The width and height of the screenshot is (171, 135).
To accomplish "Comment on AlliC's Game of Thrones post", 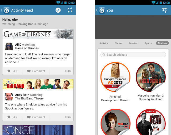I will point(36,71).
